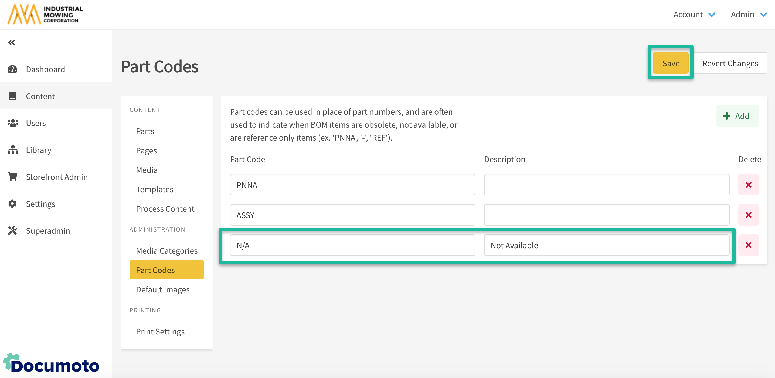
Task: Click the PNNA description field
Action: (x=606, y=185)
